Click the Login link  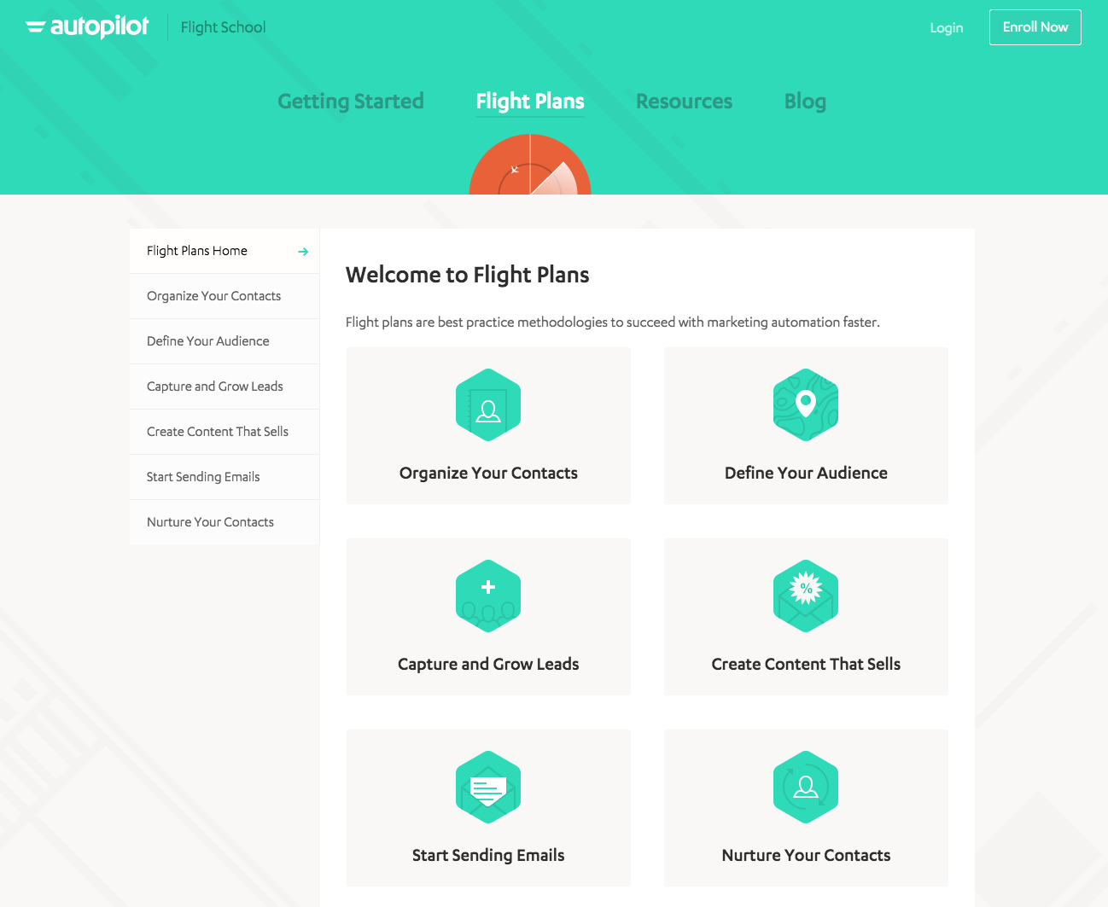[x=946, y=28]
